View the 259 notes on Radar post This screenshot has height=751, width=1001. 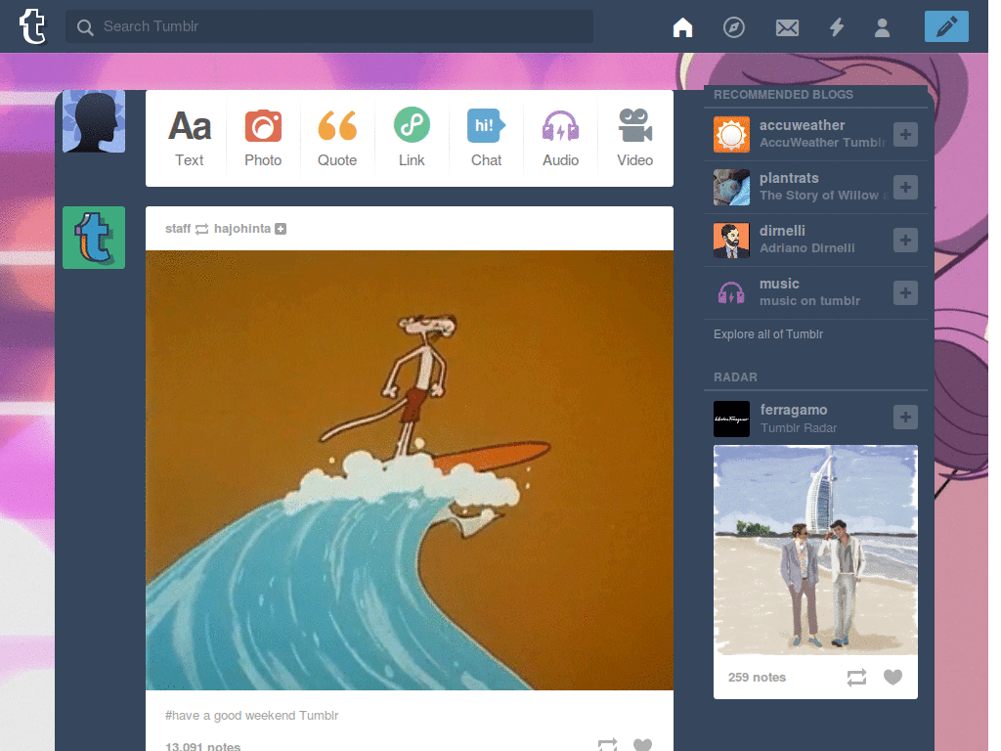(757, 677)
